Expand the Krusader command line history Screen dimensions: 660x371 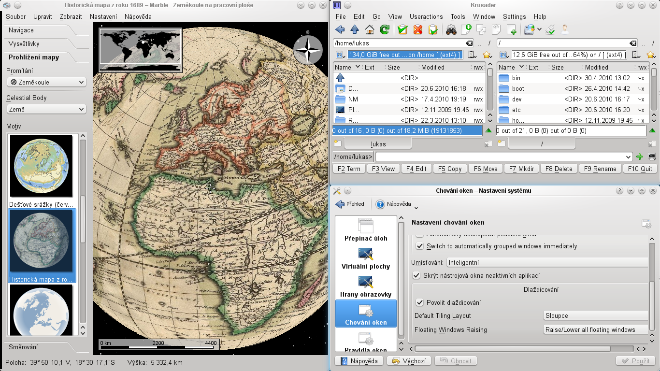[628, 157]
